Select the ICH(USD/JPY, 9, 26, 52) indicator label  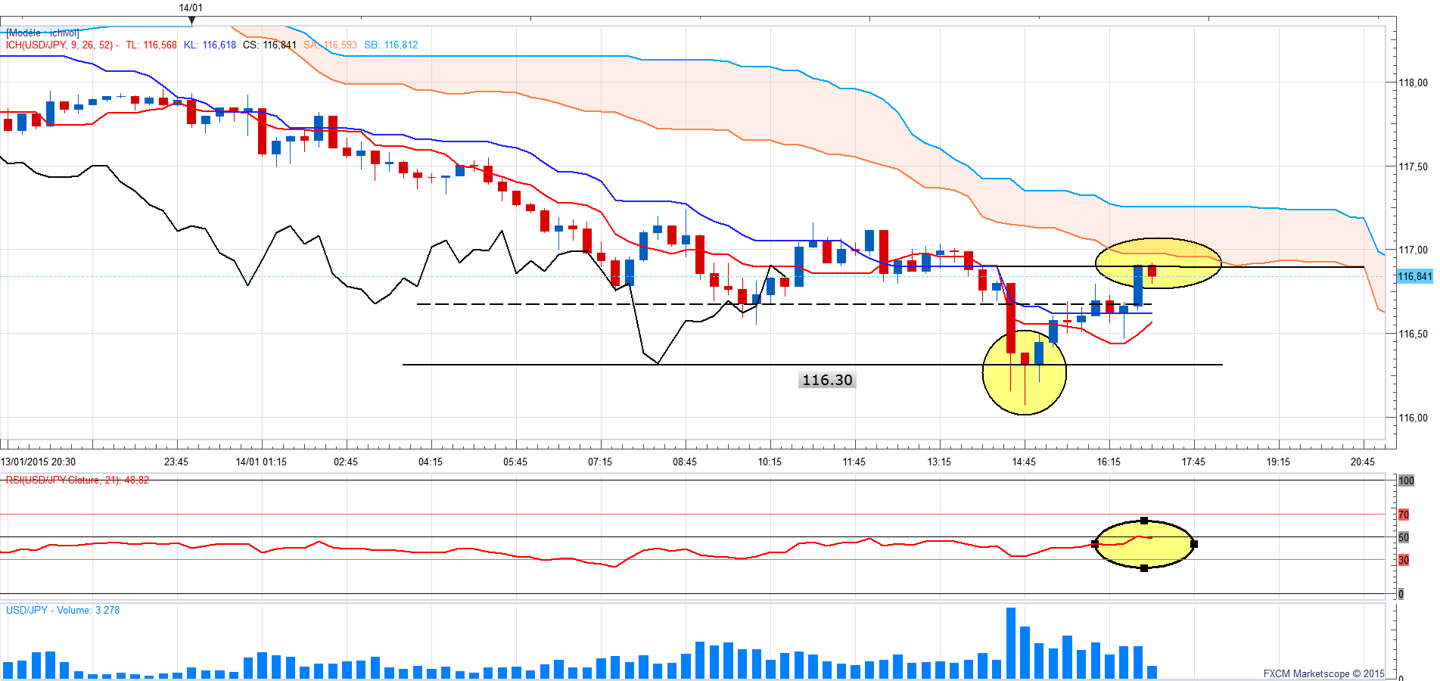coord(59,45)
